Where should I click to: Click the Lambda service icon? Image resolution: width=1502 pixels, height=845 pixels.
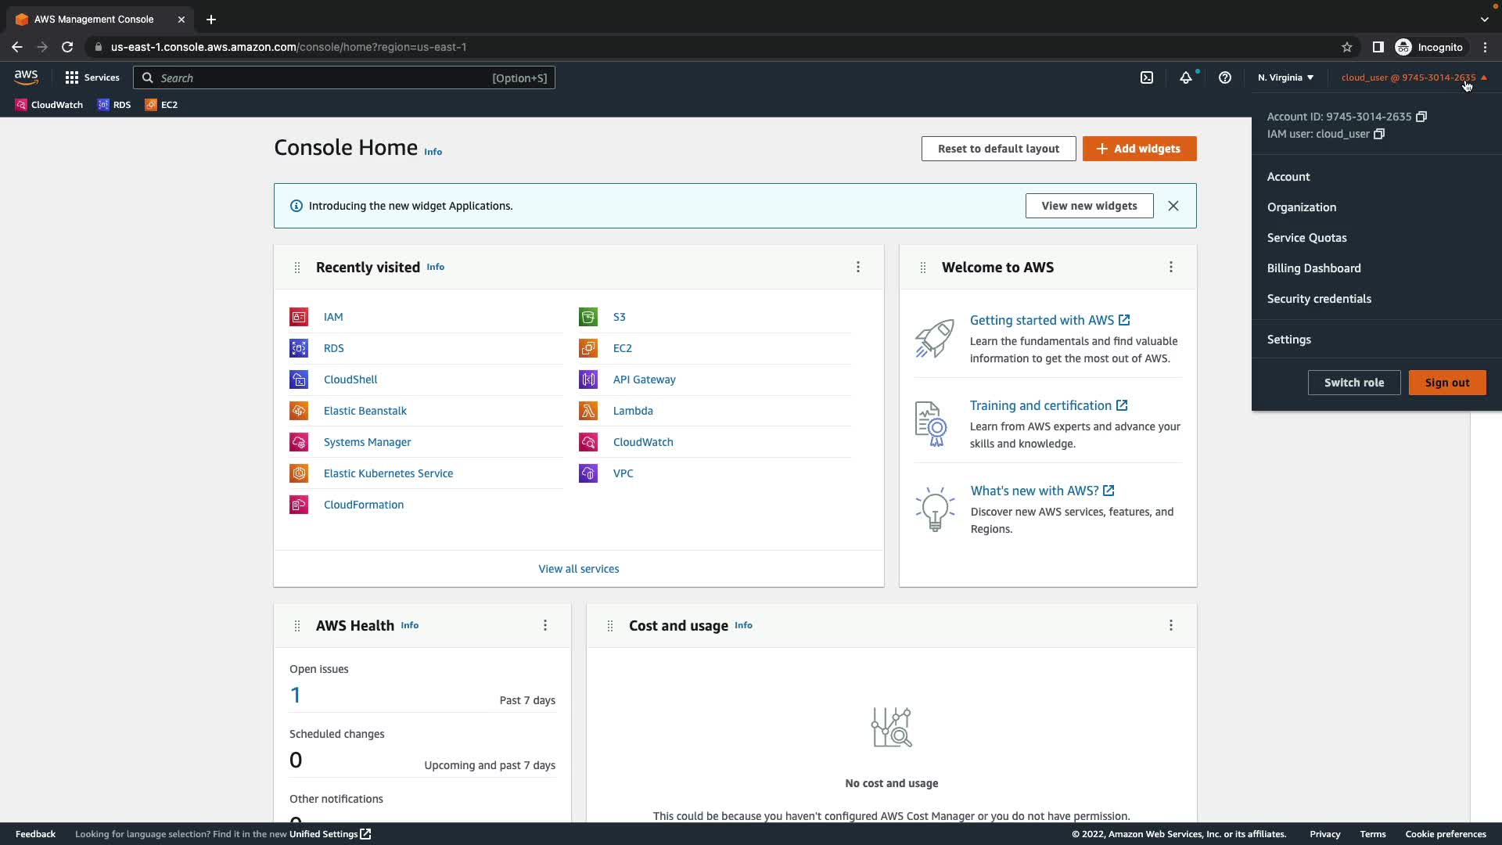pos(588,411)
